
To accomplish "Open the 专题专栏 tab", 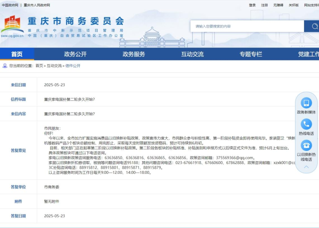I will click(x=250, y=54).
